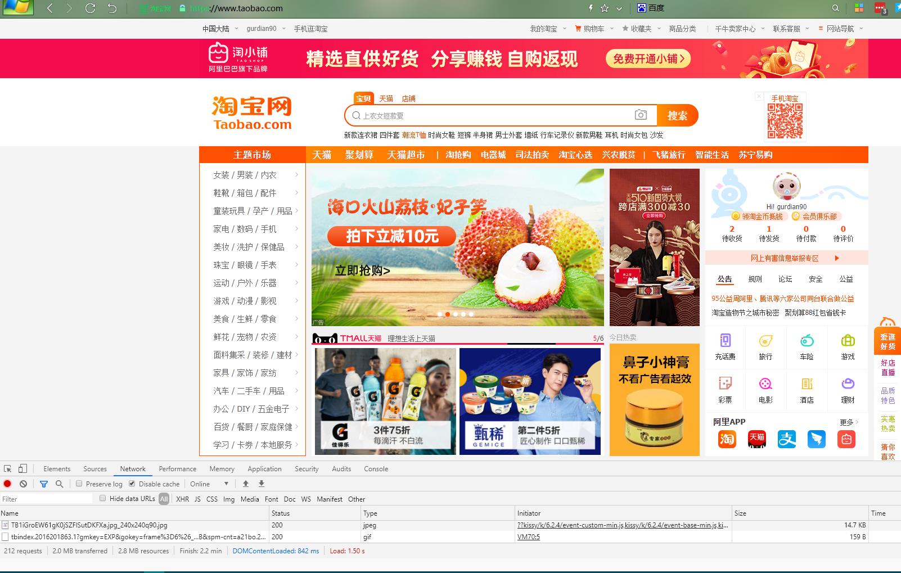Uncheck the Disable cache checkbox
Screen dimensions: 901x573
pyautogui.click(x=132, y=484)
